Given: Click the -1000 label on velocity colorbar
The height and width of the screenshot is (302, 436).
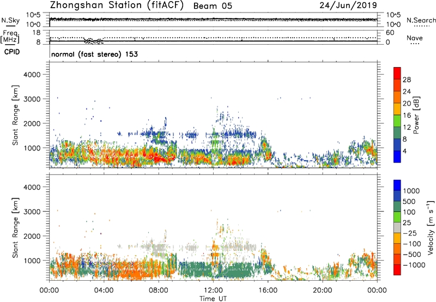Looking at the screenshot, I should pyautogui.click(x=414, y=265).
